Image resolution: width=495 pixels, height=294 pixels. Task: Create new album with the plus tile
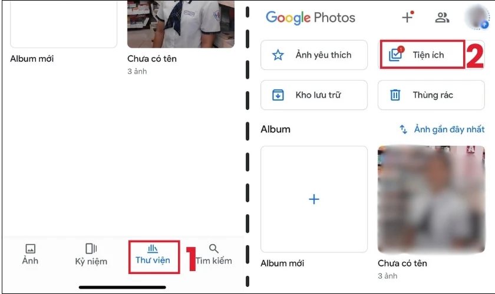[x=313, y=199]
